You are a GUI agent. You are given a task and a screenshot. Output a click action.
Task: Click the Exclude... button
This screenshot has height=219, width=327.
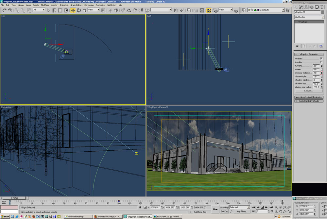[x=308, y=91]
